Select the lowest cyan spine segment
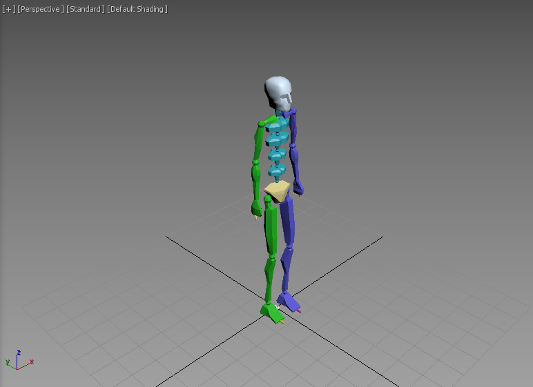The image size is (533, 387). [277, 170]
